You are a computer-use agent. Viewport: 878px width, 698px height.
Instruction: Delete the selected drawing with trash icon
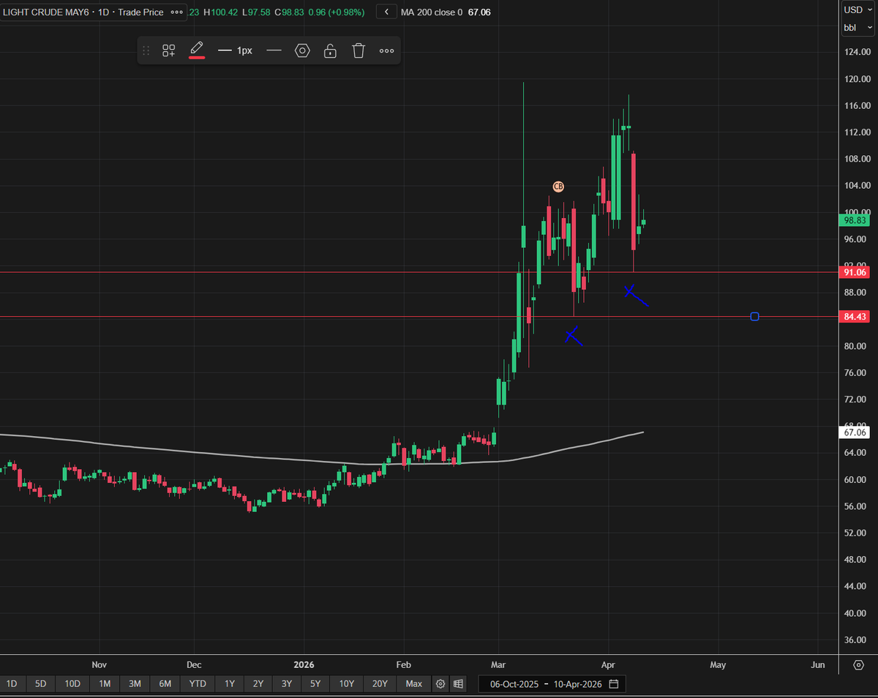point(359,50)
